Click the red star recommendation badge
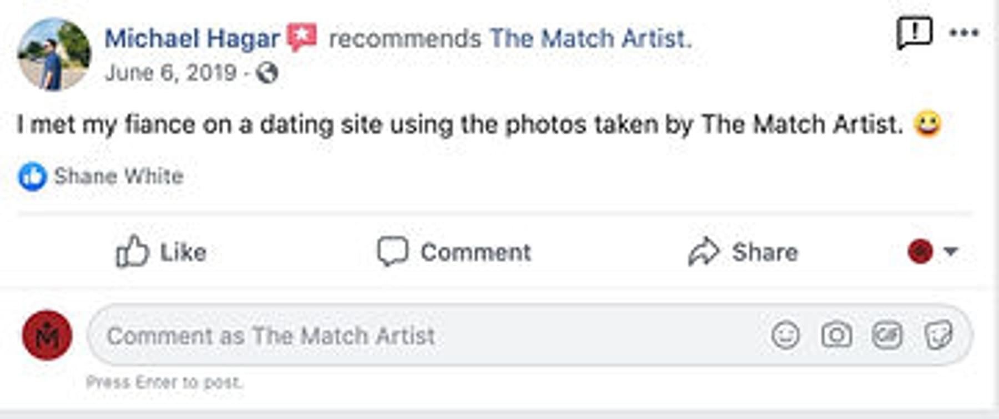 [302, 37]
